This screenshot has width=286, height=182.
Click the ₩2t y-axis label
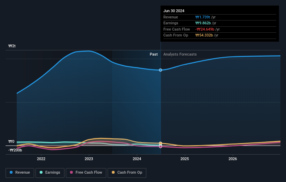[12, 46]
